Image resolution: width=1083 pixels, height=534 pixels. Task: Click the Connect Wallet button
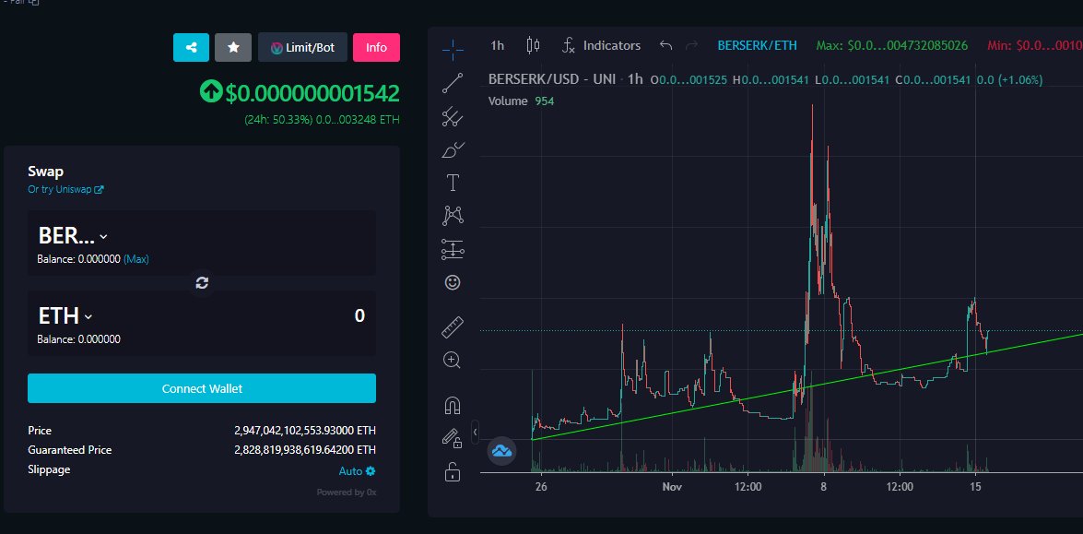coord(202,388)
